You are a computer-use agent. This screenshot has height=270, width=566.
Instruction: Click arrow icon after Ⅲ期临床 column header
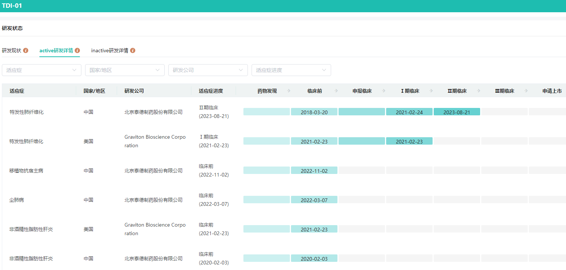tap(527, 91)
